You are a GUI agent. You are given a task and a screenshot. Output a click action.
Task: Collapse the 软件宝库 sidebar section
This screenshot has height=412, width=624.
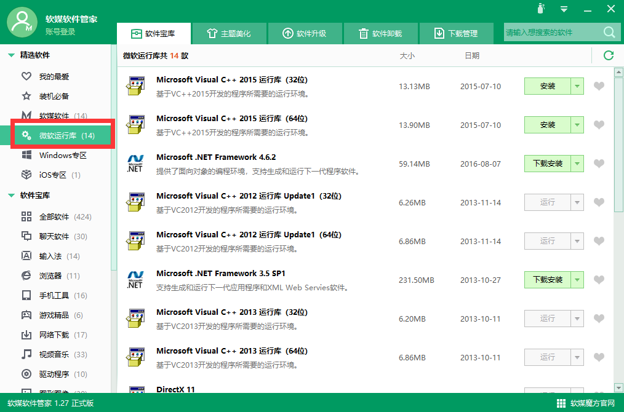coord(11,196)
